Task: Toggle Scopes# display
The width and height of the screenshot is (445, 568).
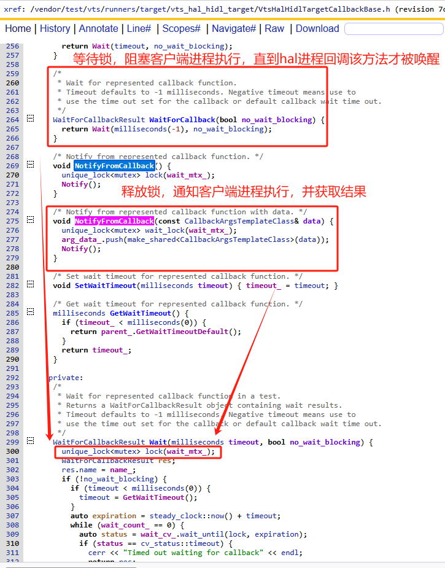Action: (x=181, y=29)
